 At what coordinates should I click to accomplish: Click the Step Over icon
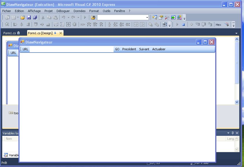pyautogui.click(x=204, y=24)
